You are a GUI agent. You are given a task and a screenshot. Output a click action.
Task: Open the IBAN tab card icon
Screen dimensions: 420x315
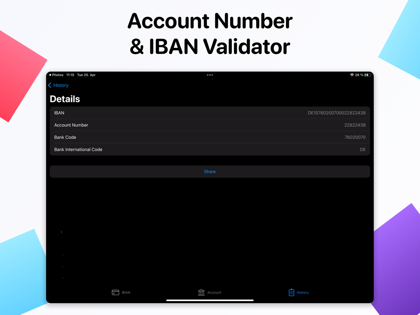(115, 292)
